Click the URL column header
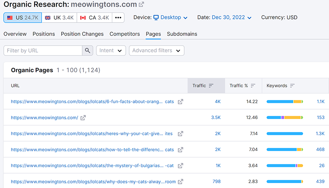 click(15, 86)
